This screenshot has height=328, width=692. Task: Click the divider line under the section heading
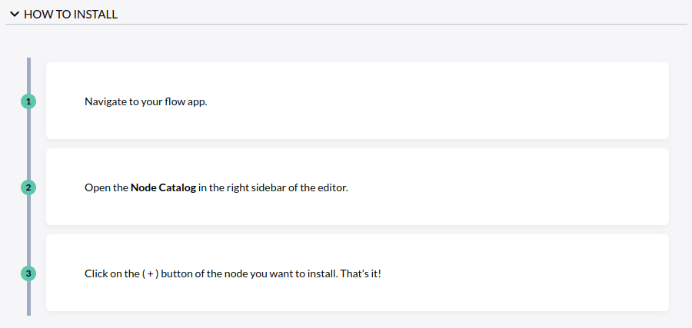point(346,24)
